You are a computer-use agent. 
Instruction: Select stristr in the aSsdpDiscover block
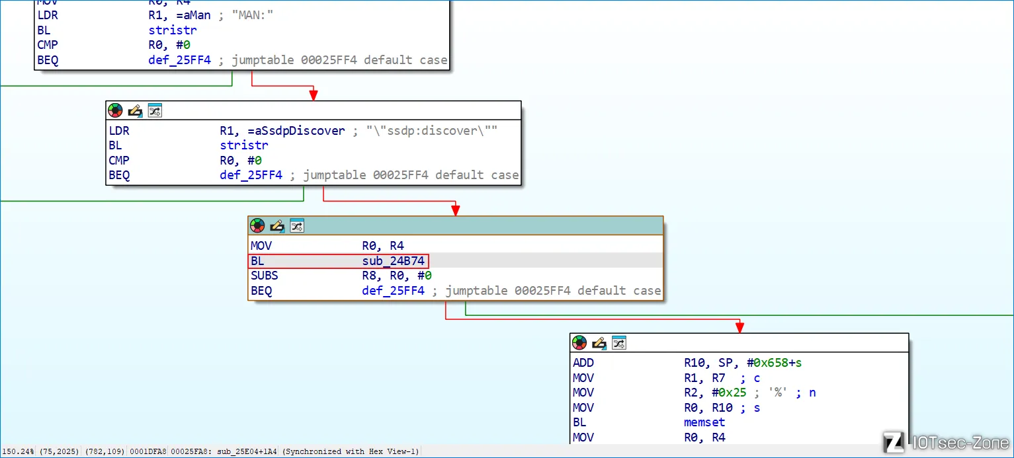(x=244, y=145)
